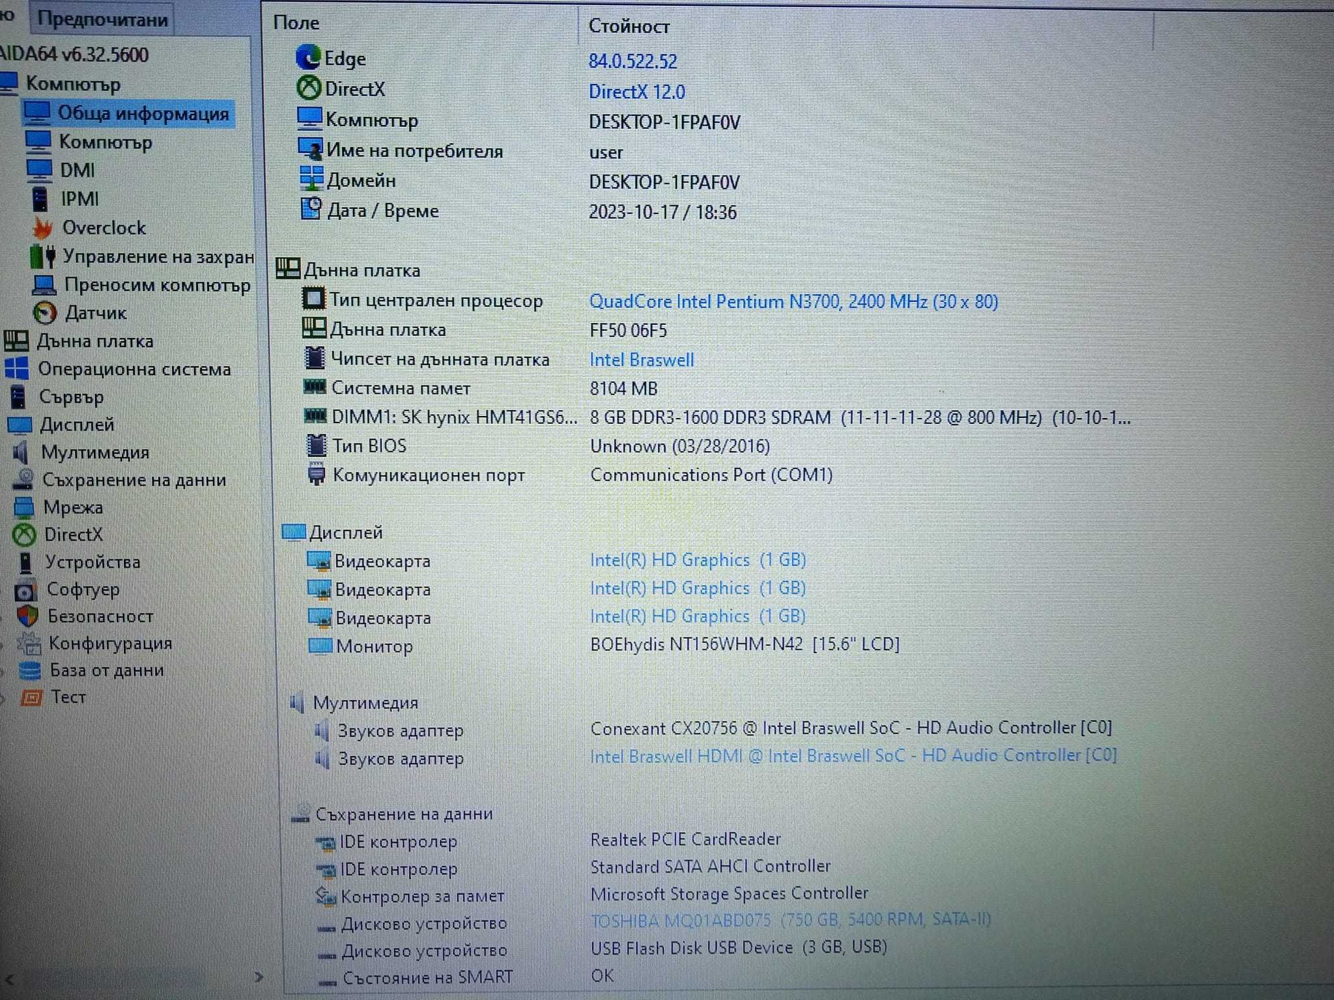Click the Realtek PCIE CardReader value

coord(685,839)
